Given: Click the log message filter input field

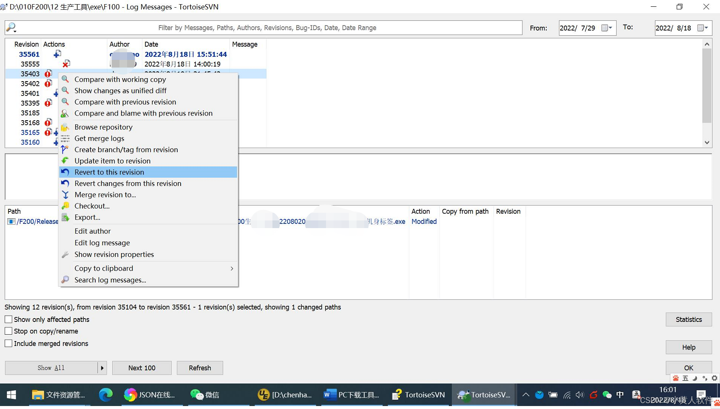Looking at the screenshot, I should point(267,28).
